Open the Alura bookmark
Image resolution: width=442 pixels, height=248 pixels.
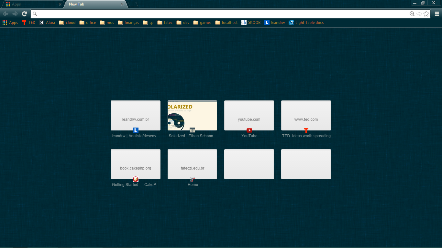point(47,23)
